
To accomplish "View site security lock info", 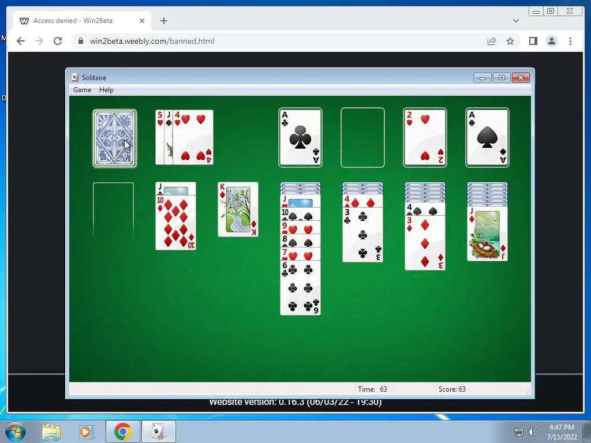I will coord(81,41).
